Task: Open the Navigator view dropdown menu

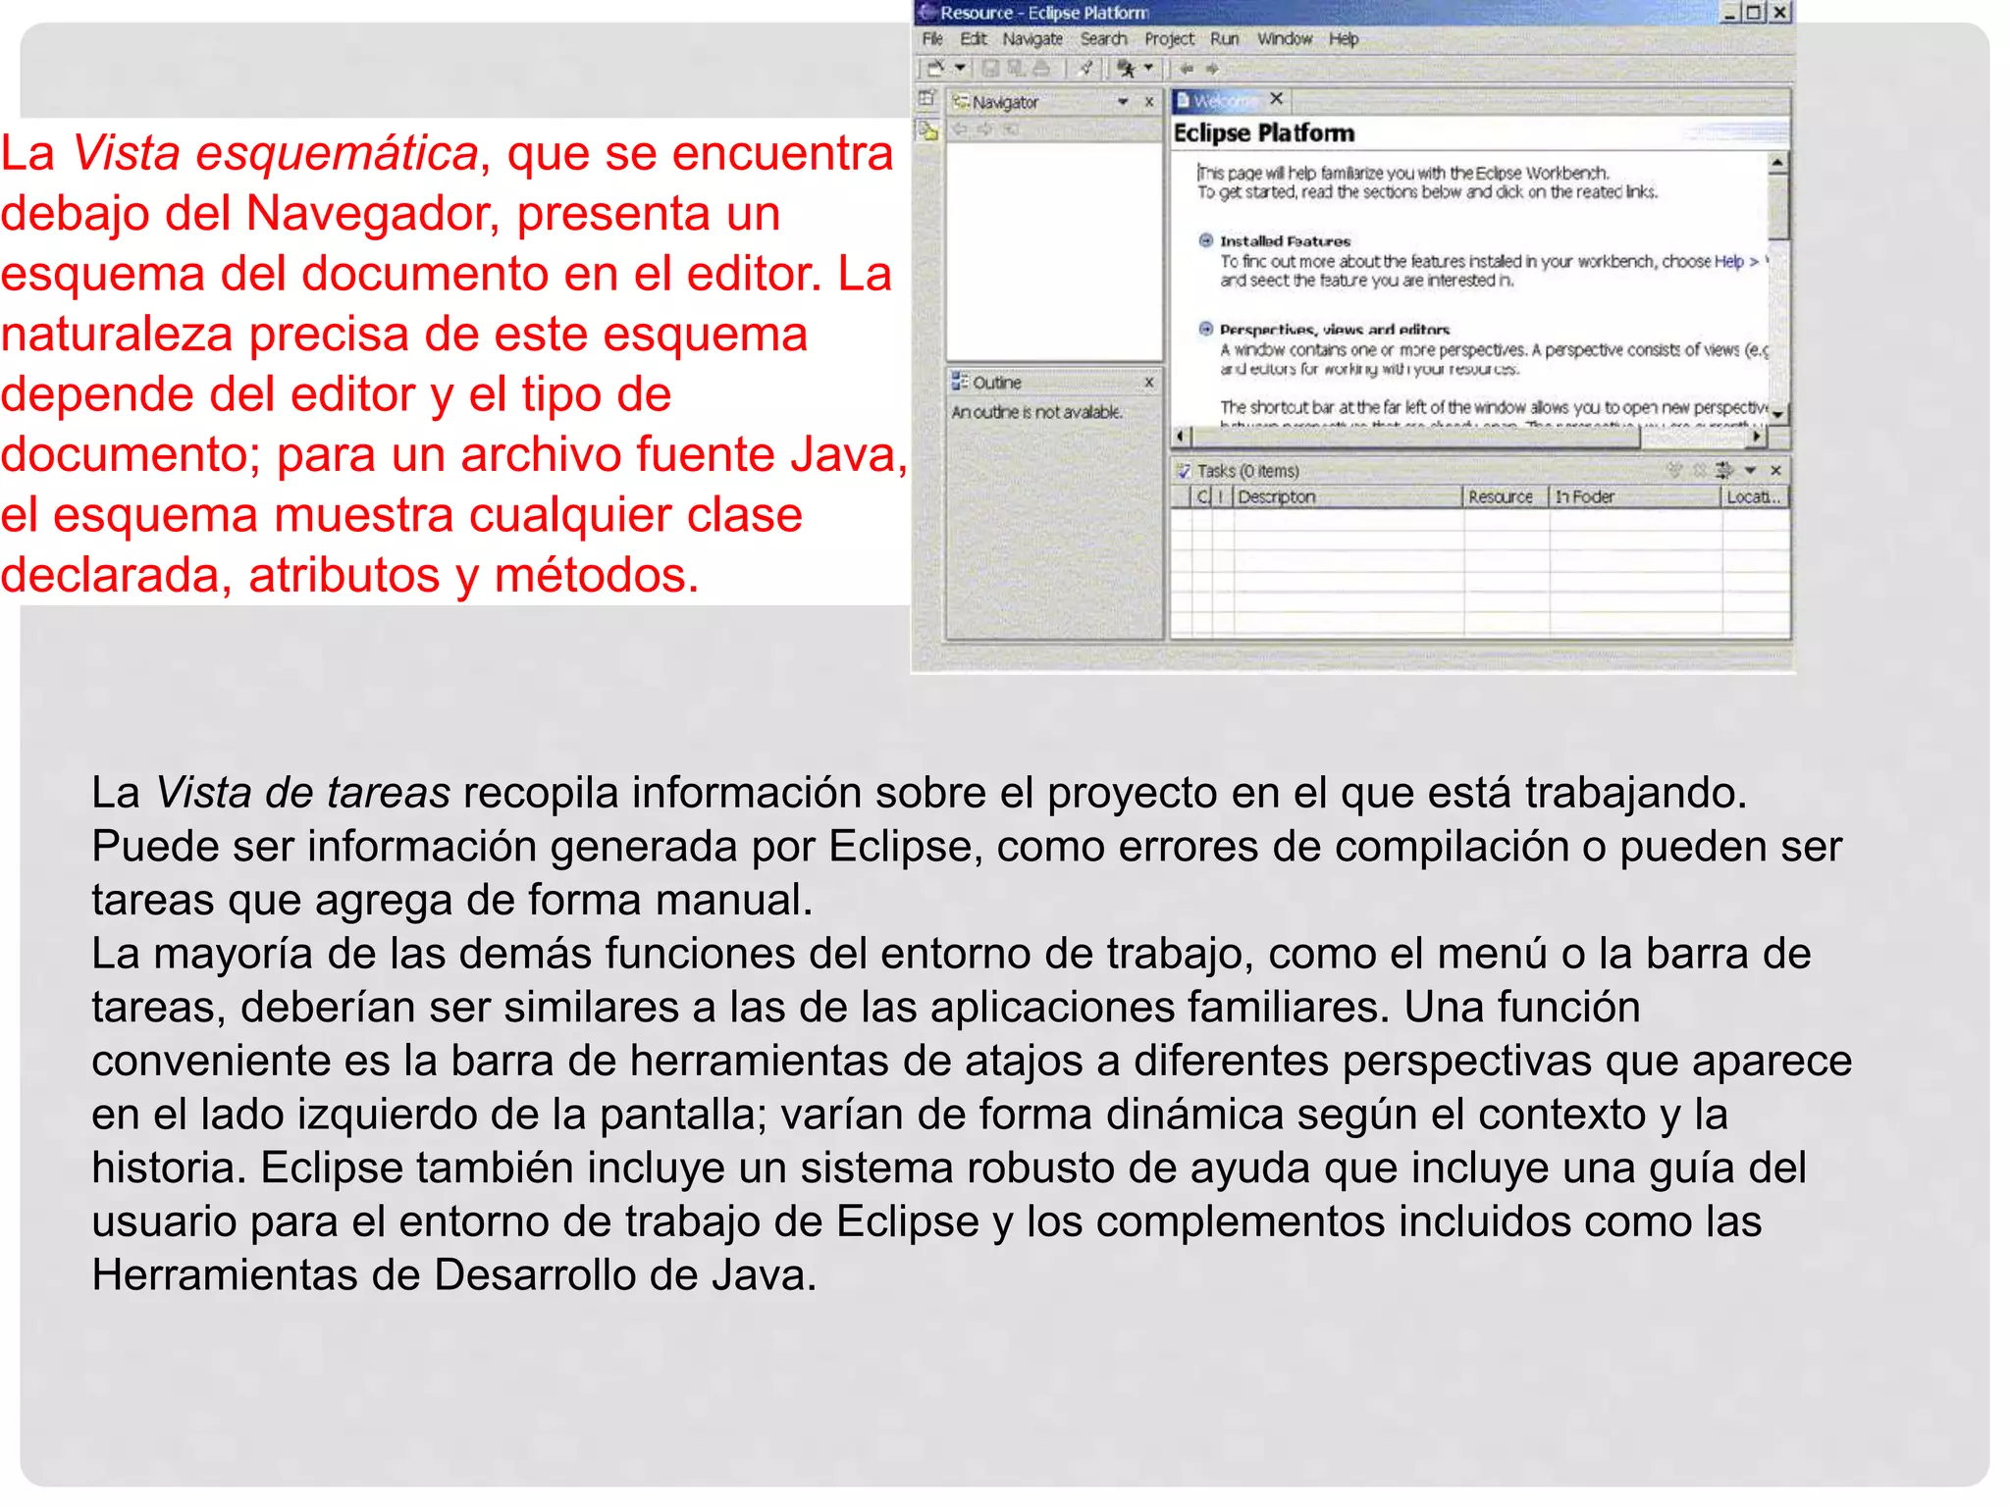Action: click(x=1123, y=102)
